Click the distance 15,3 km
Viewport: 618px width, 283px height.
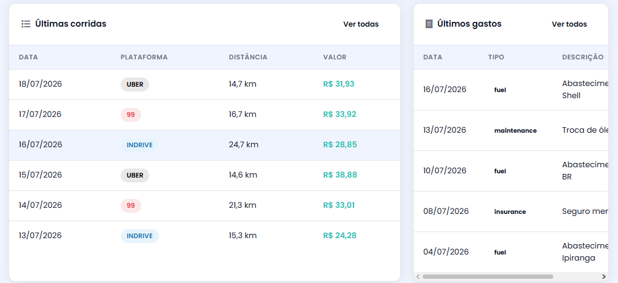(x=243, y=235)
